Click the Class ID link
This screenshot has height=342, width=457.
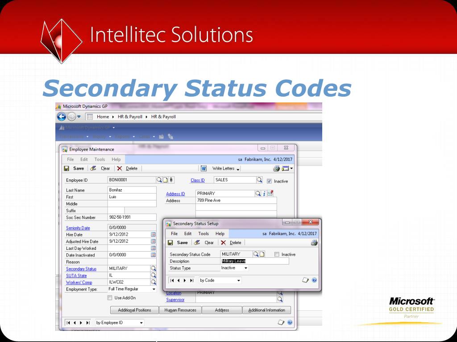coord(198,180)
